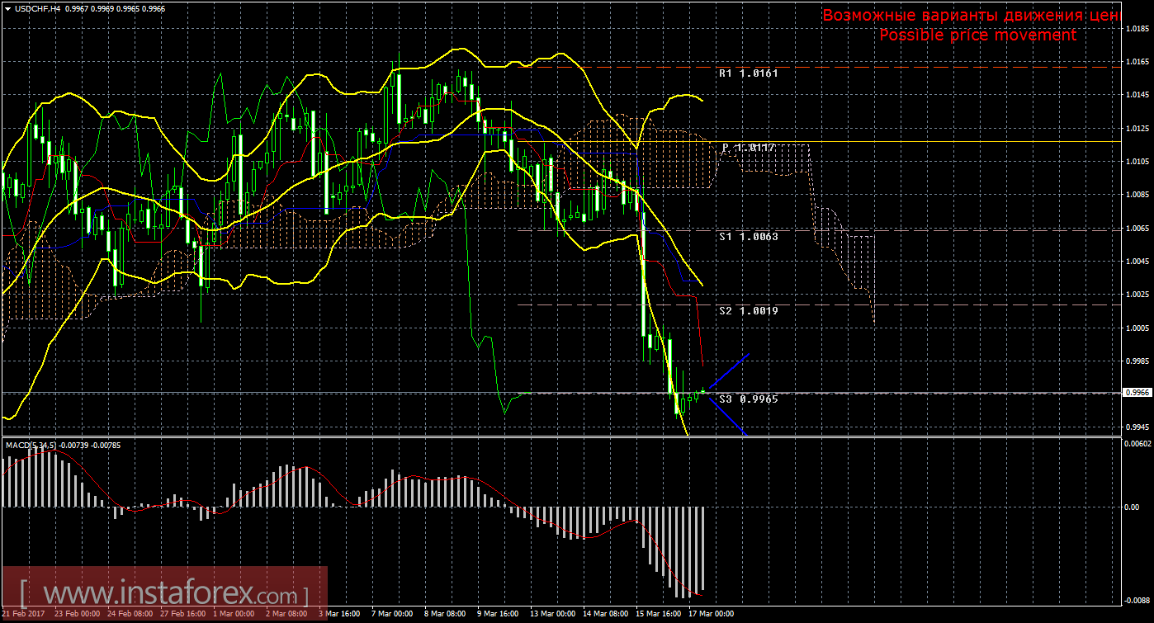Select the S3 0.9965 support label
Viewport: 1154px width, 623px height.
point(749,399)
